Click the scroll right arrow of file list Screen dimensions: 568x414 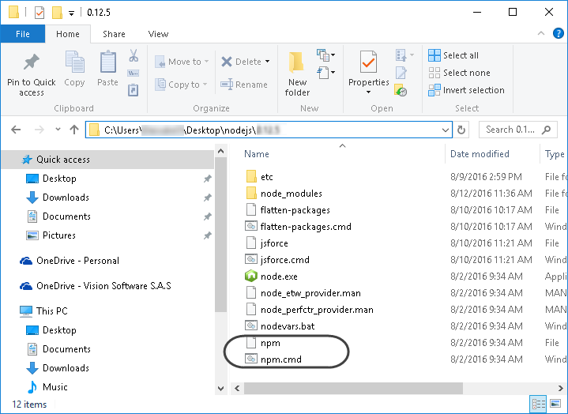(560, 388)
